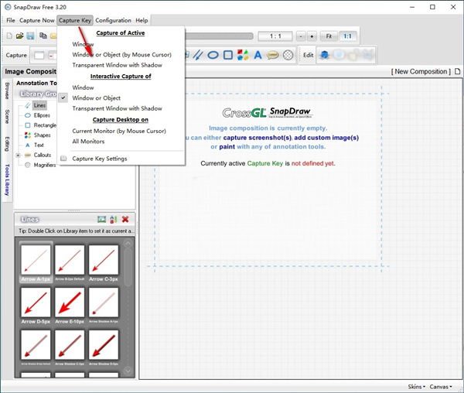Screen dimensions: 464x393
Task: Select the ellipse annotation tool in toolbar
Action: coord(213,55)
